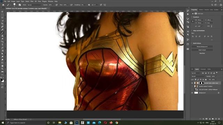Click the search icon at top right
Viewport: 223px width, 125px height.
(212, 5)
